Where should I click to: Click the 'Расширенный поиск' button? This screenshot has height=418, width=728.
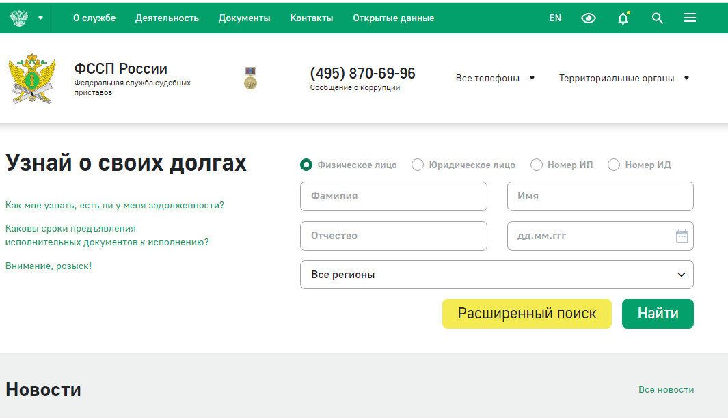527,313
